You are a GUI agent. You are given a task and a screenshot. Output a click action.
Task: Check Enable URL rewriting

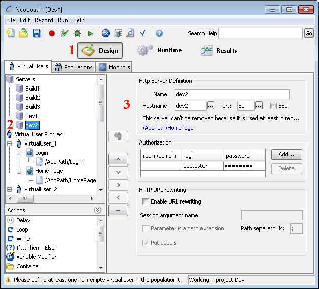click(146, 201)
